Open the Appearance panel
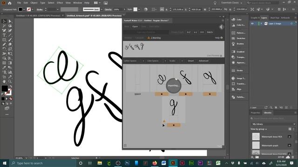This screenshot has width=298, height=167. [x=238, y=63]
